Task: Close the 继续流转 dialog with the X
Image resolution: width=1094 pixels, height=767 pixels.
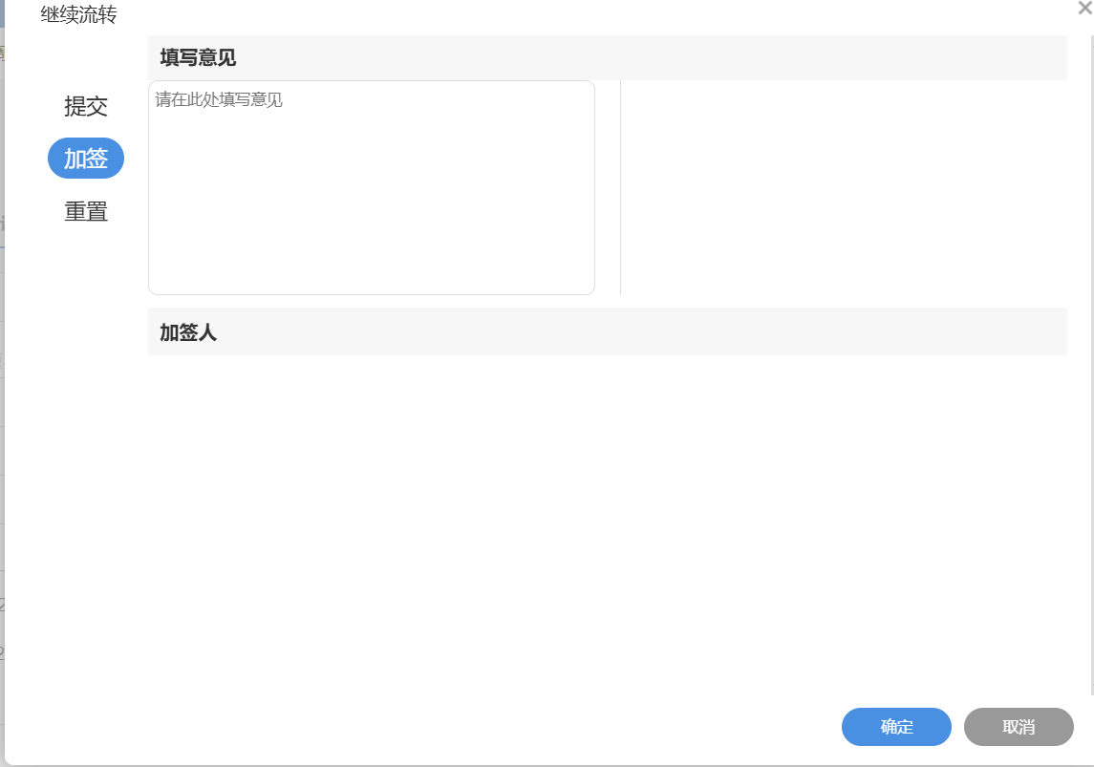Action: coord(1084,8)
